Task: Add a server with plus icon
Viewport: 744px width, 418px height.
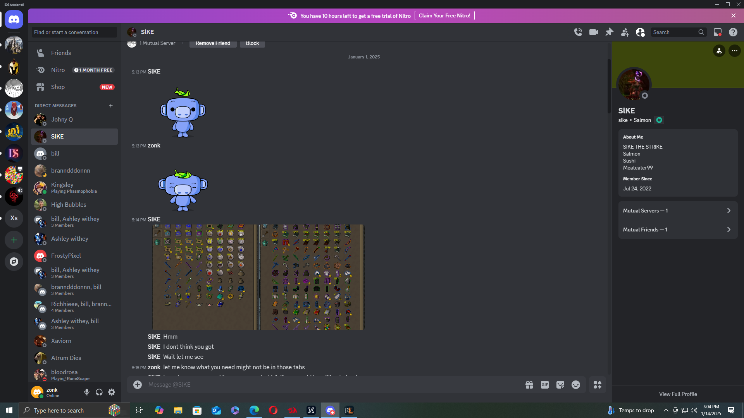Action: pos(14,240)
